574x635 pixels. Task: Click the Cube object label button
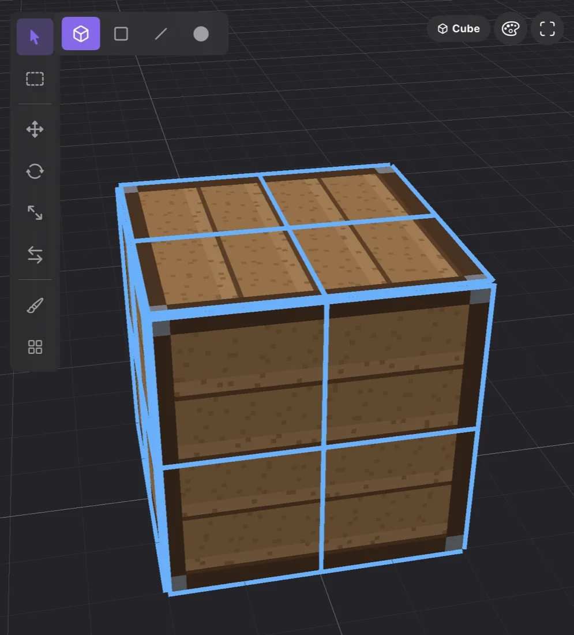[459, 29]
